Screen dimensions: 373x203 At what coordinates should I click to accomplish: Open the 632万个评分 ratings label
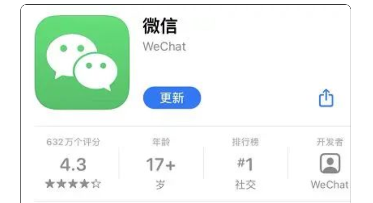pos(73,142)
